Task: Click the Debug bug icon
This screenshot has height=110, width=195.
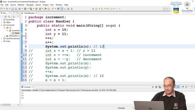Action: click(19, 9)
